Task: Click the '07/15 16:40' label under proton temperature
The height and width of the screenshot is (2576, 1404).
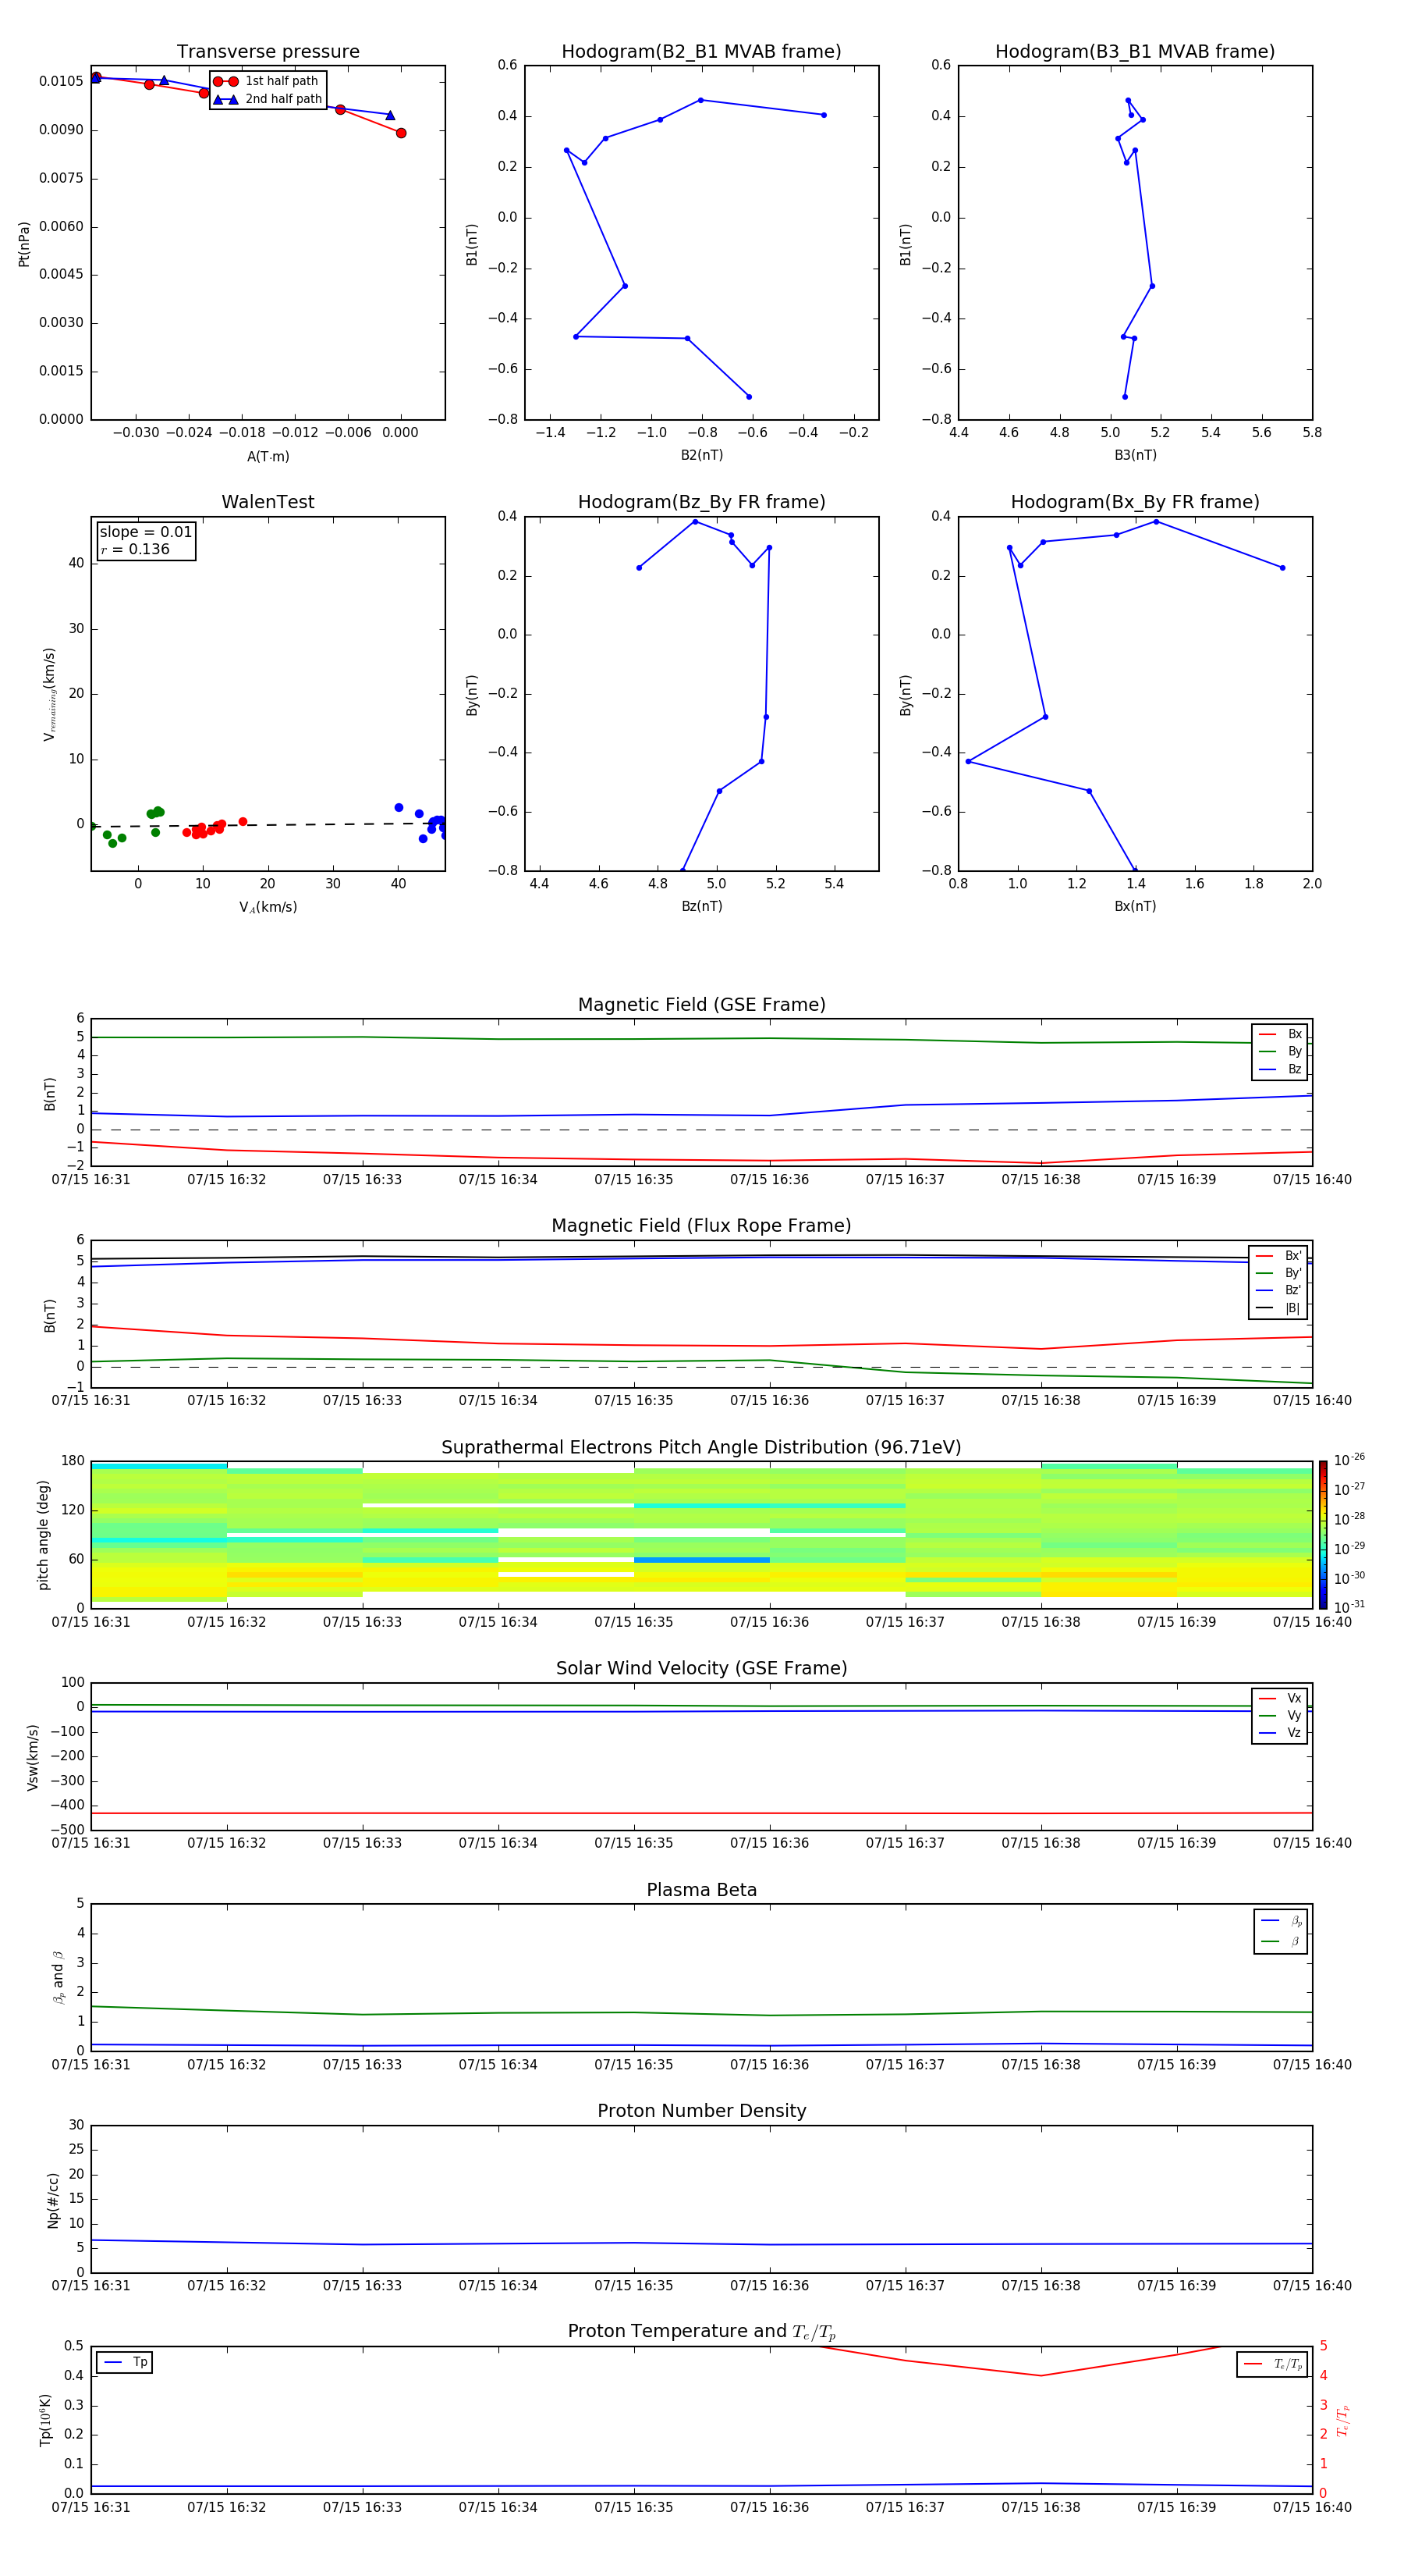Action: pos(1312,2507)
